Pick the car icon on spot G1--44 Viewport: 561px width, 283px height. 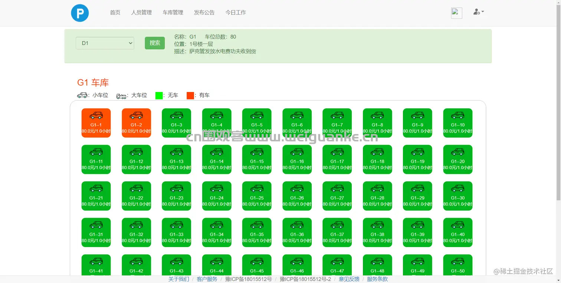click(217, 262)
